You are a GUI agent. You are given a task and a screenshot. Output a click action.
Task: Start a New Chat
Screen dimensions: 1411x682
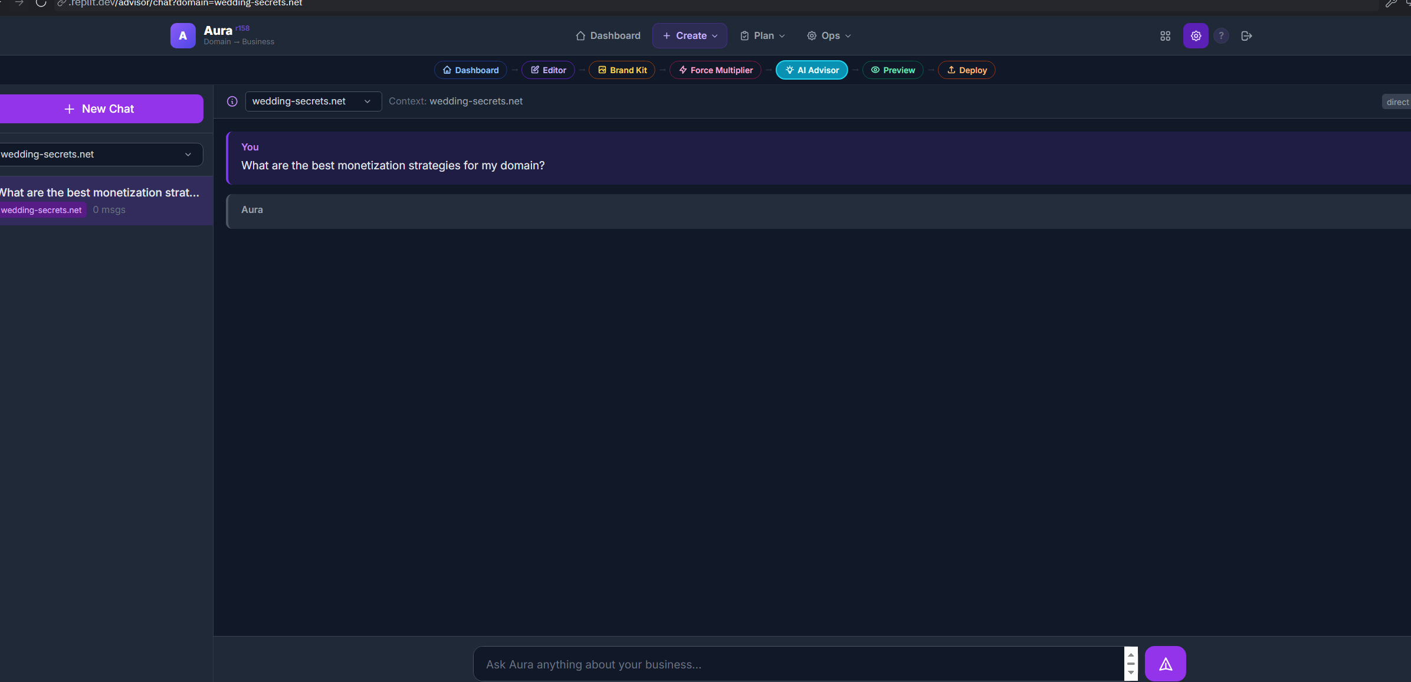100,109
